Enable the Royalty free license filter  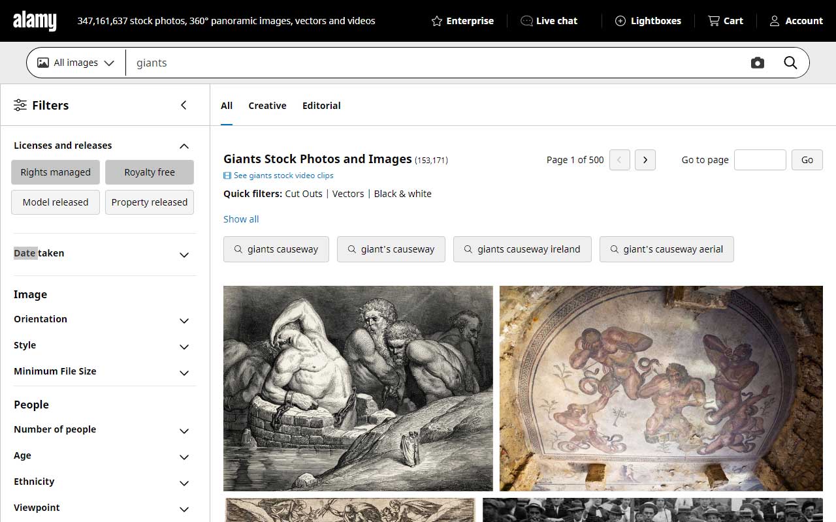click(x=149, y=172)
